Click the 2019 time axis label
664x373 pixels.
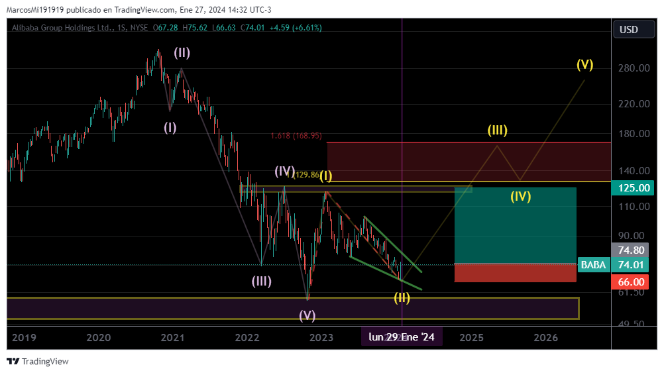[24, 337]
